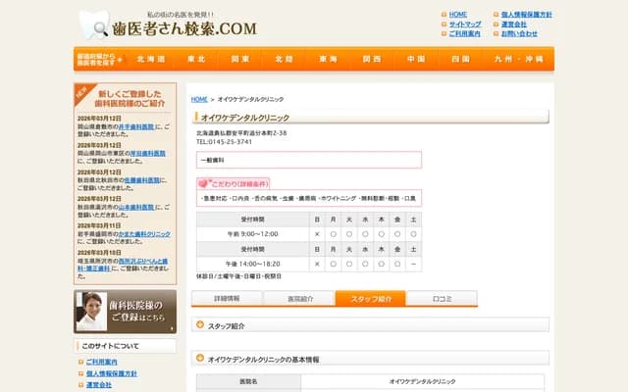This screenshot has height=392, width=628.
Task: Open 個人情報保護方針 in the top header
Action: pyautogui.click(x=526, y=15)
